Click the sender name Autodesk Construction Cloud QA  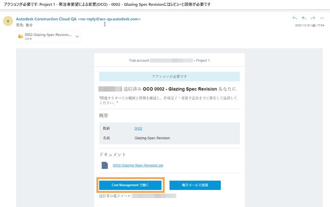46,19
